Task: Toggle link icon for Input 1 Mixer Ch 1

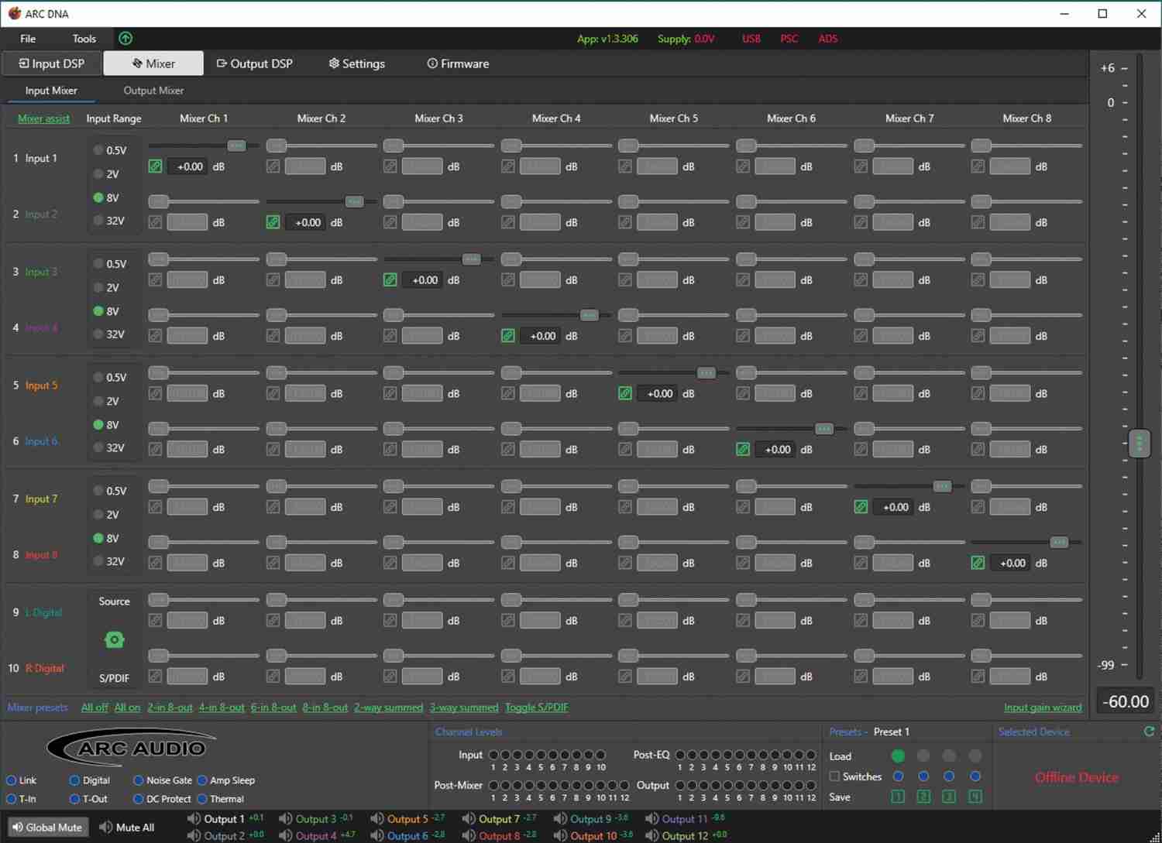Action: [x=155, y=166]
